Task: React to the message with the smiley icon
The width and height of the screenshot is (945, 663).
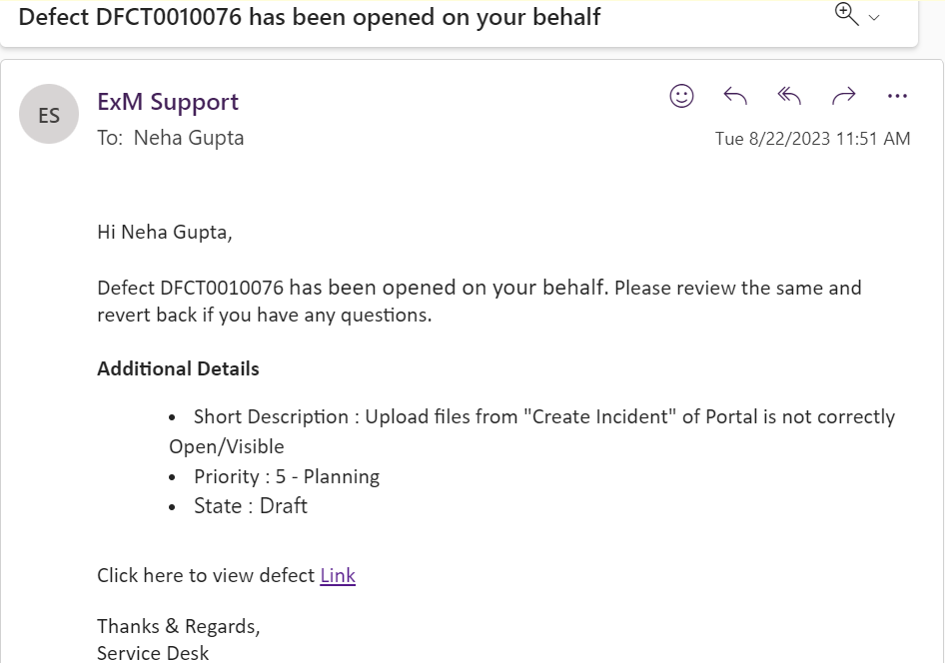Action: click(681, 96)
